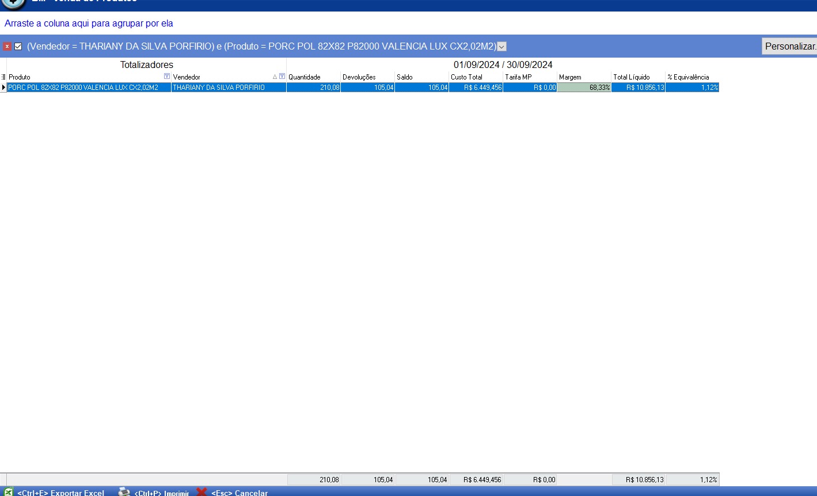Select the row's Quantidade cell 210,08
This screenshot has width=817, height=496.
click(313, 88)
